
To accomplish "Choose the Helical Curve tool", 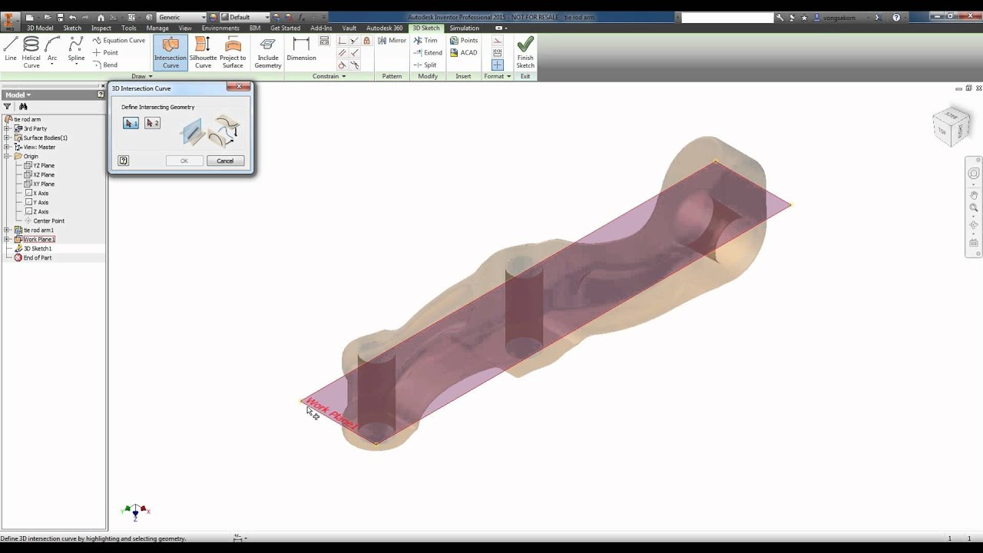I will coord(31,52).
